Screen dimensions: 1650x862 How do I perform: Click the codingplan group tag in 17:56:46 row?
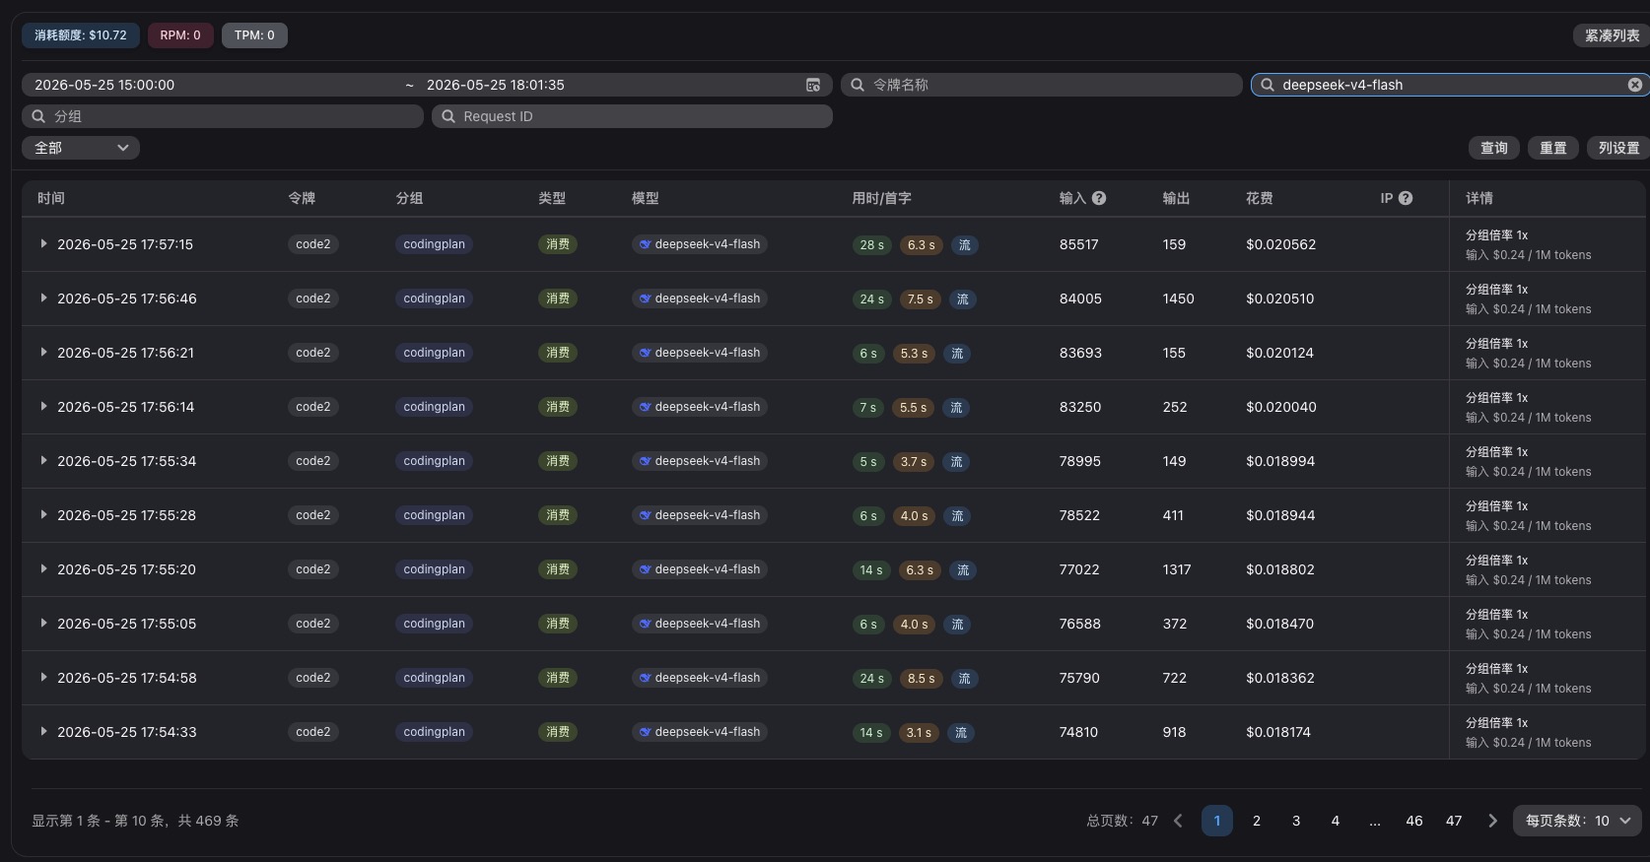[x=434, y=298]
